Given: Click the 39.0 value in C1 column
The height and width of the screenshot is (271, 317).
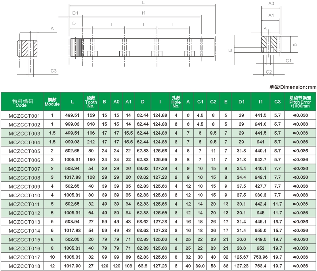Looking at the screenshot, I should click(200, 266).
